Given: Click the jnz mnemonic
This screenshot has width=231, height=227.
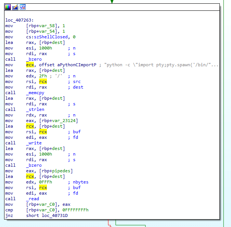Looking at the screenshot, I should [x=9, y=216].
